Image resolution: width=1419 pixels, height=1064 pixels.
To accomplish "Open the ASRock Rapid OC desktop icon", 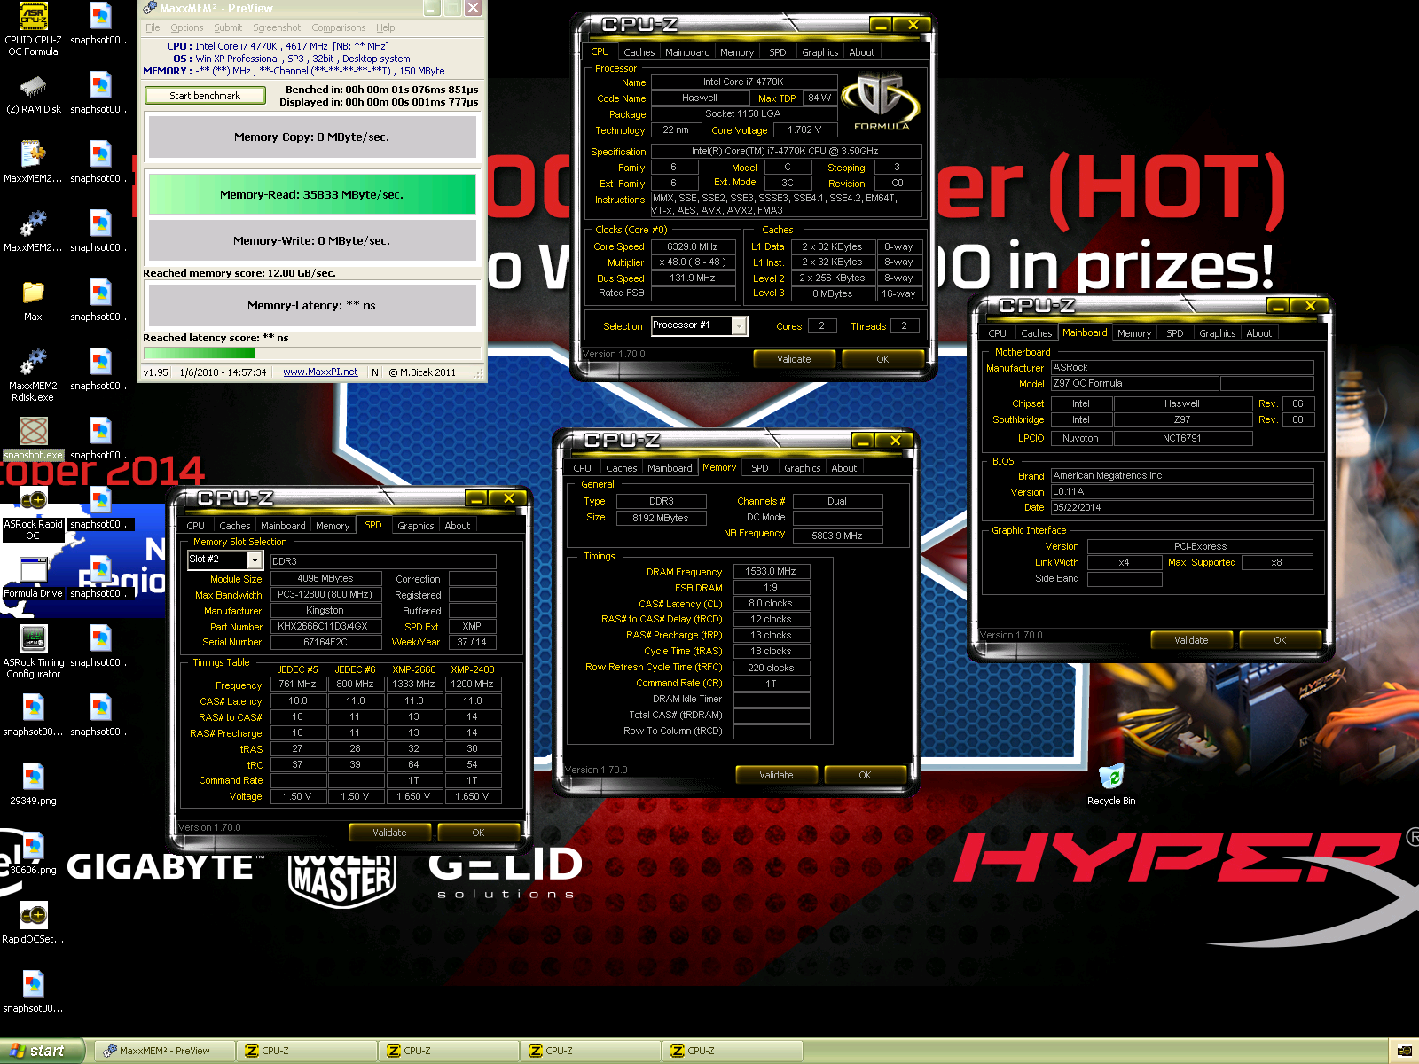I will point(33,514).
